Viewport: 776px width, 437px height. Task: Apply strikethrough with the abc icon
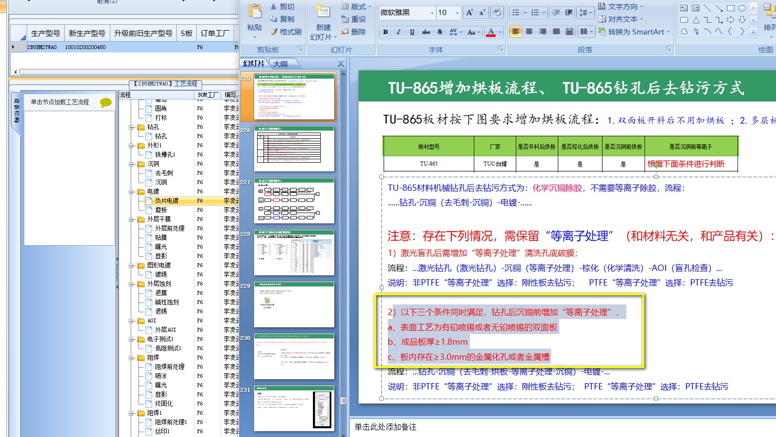426,32
